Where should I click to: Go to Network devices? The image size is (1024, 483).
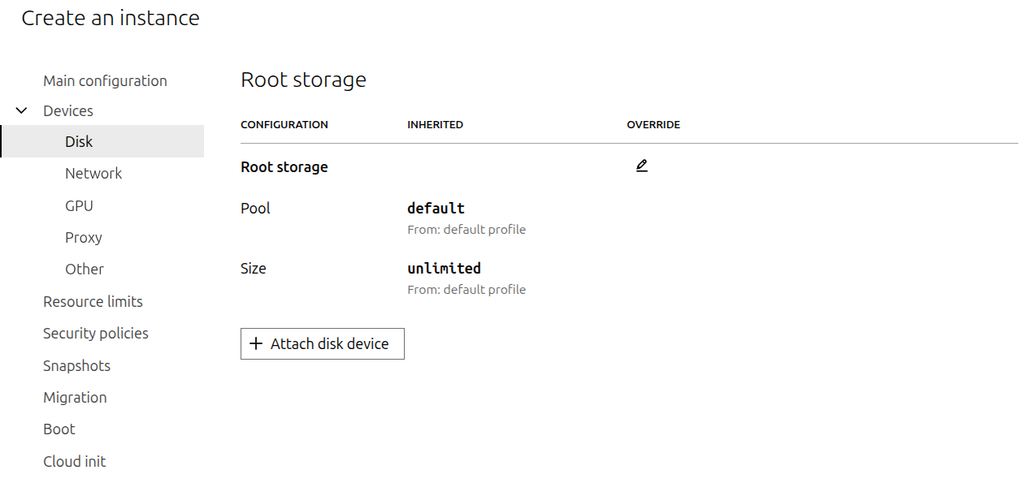[x=93, y=174]
